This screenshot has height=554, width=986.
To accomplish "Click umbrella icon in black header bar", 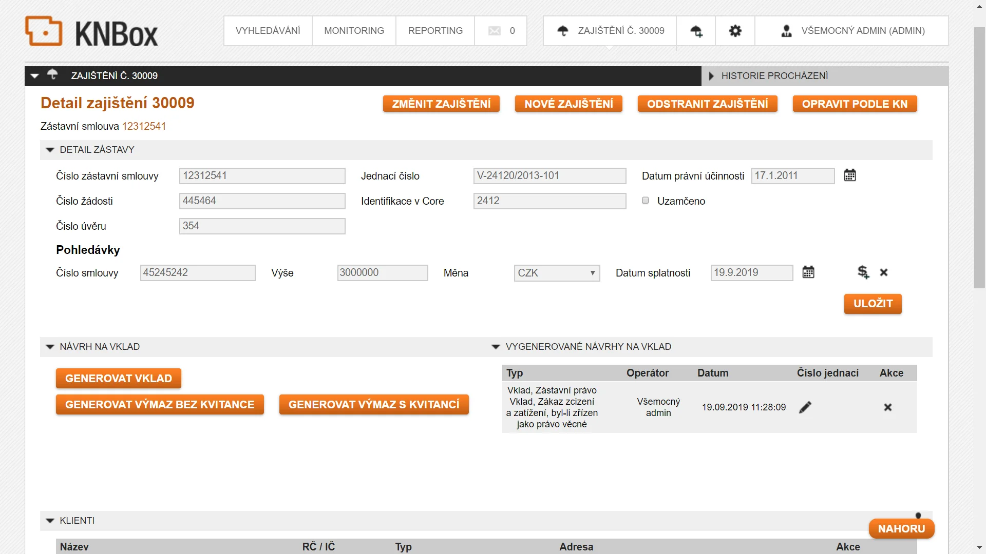I will coord(52,74).
